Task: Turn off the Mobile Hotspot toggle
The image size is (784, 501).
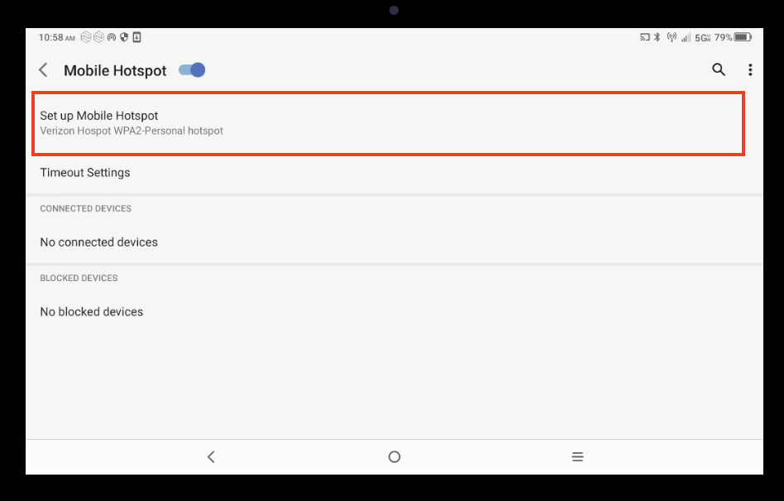Action: pos(192,70)
